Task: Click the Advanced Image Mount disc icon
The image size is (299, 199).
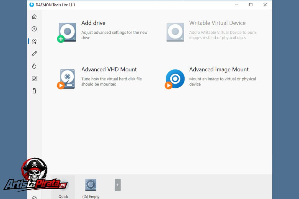Action: 175,79
